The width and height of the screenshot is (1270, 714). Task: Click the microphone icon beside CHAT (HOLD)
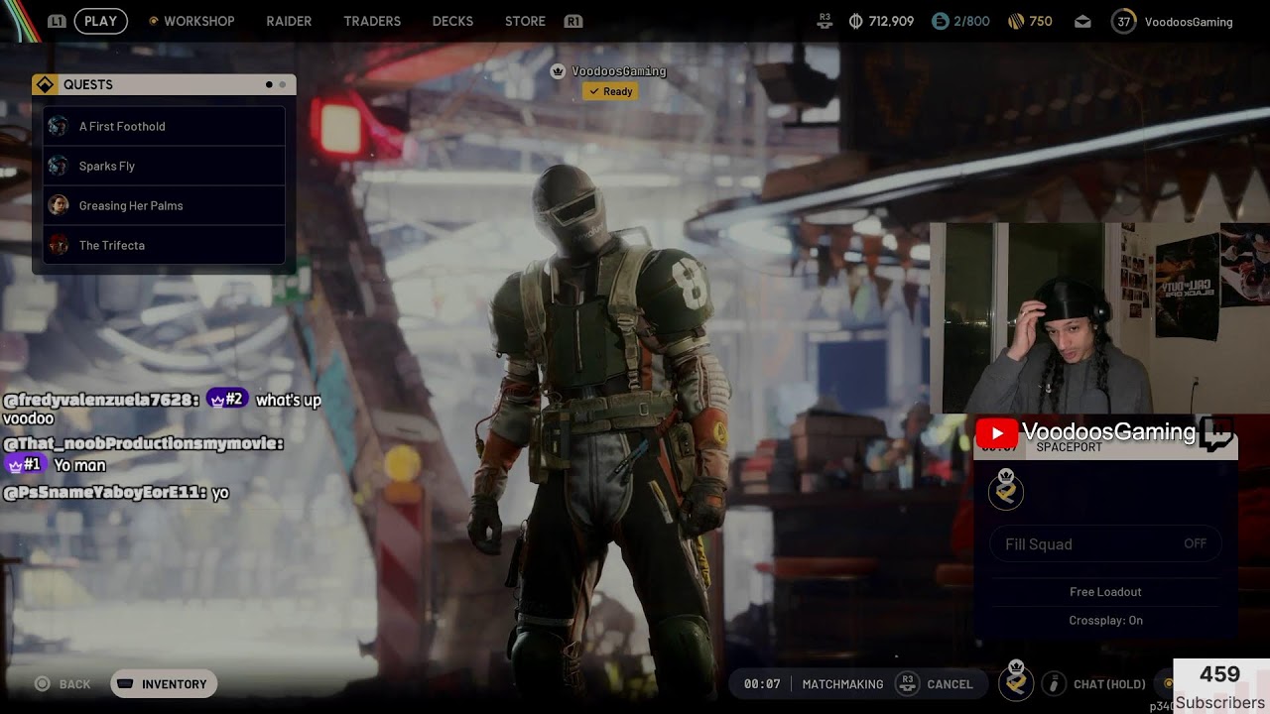pyautogui.click(x=1054, y=683)
